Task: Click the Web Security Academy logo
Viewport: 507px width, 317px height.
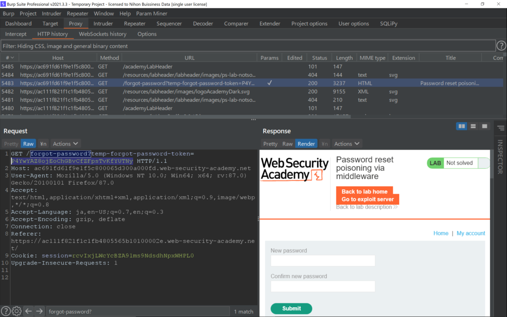Action: 294,169
